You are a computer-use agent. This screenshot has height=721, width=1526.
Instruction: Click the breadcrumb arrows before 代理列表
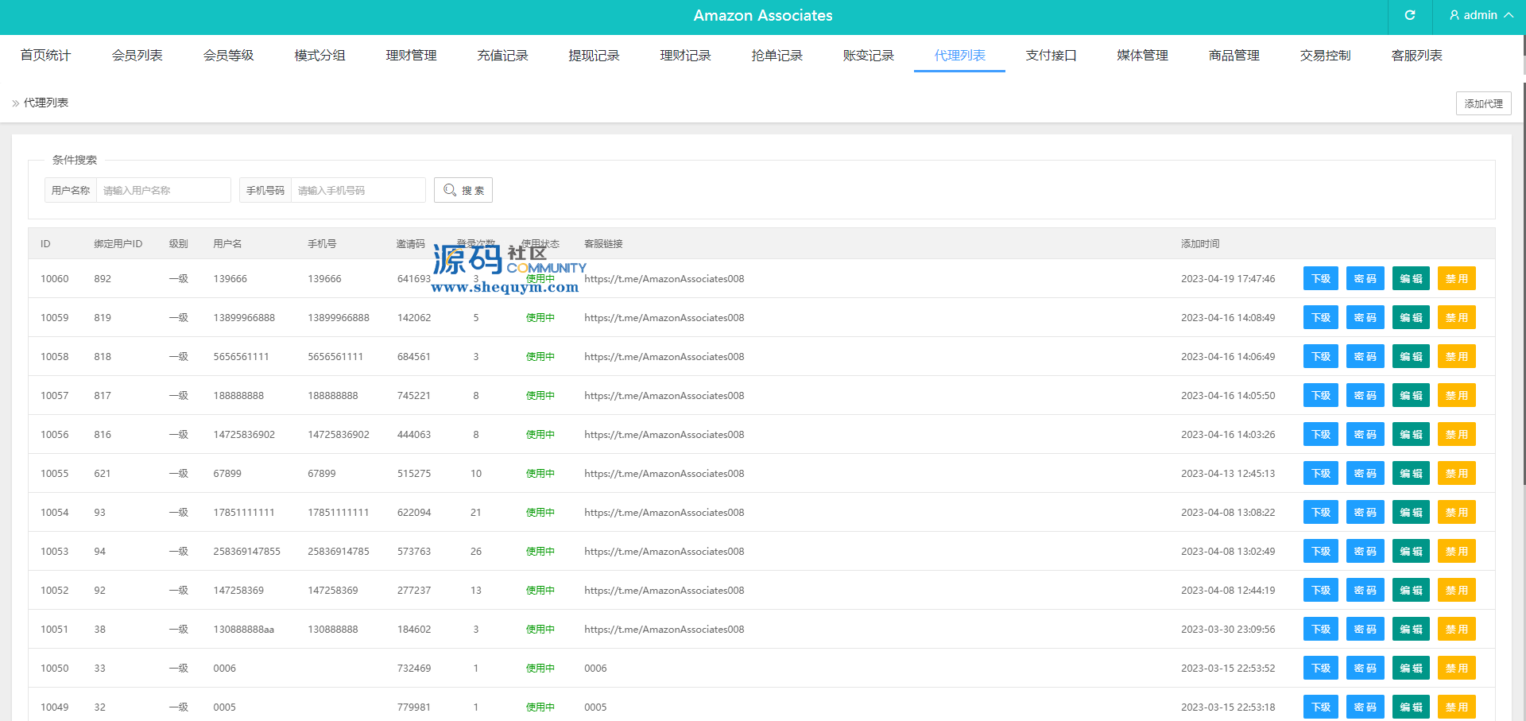[x=16, y=103]
